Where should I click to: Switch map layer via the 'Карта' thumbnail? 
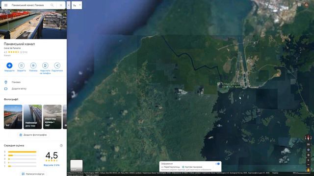(77, 165)
